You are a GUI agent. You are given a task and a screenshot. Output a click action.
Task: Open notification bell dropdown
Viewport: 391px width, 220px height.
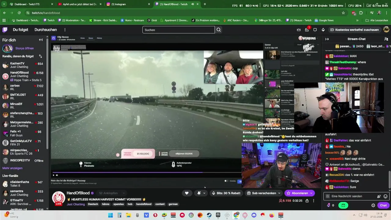[x=201, y=193]
